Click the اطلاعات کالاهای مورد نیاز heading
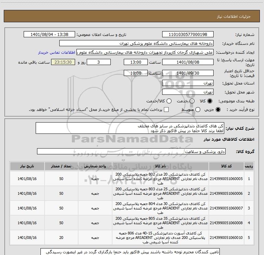The height and width of the screenshot is (255, 264). click(229, 139)
